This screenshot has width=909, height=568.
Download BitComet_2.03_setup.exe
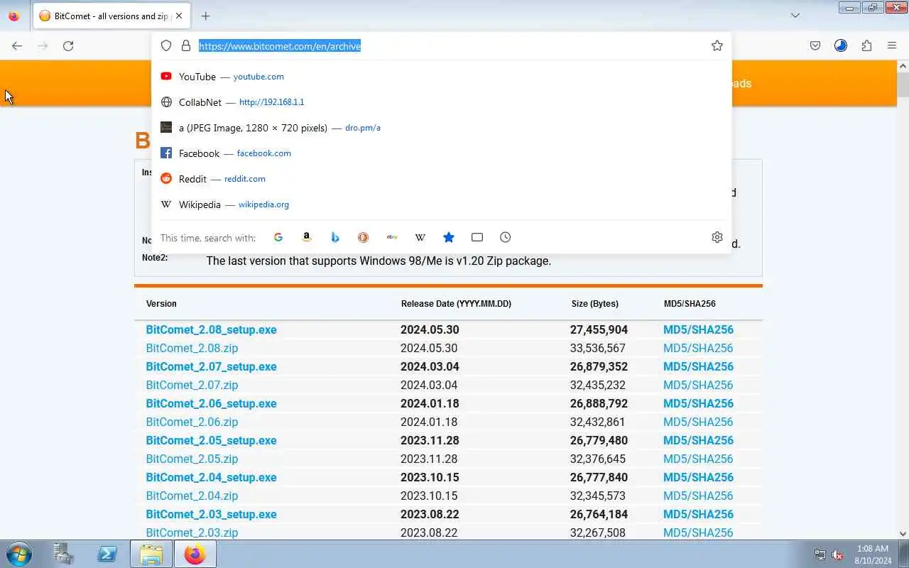(x=211, y=514)
